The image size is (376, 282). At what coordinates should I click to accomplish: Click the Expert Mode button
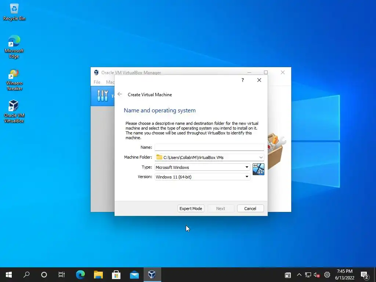click(191, 209)
